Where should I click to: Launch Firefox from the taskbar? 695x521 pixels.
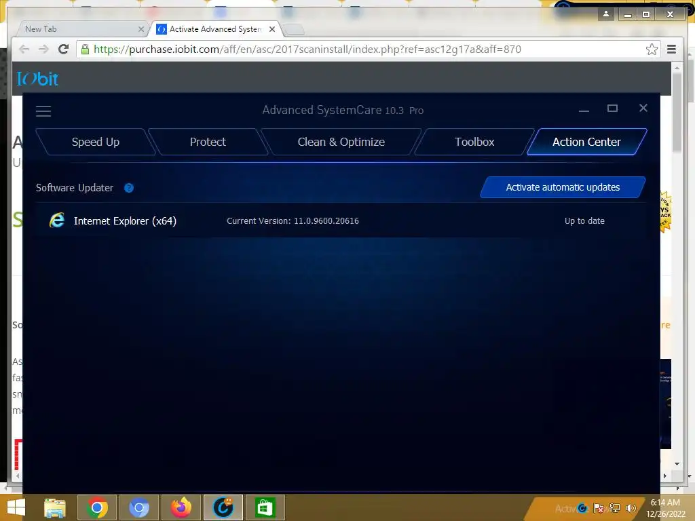point(181,507)
